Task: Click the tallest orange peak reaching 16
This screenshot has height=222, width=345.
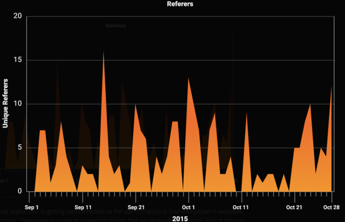Action: pyautogui.click(x=103, y=54)
